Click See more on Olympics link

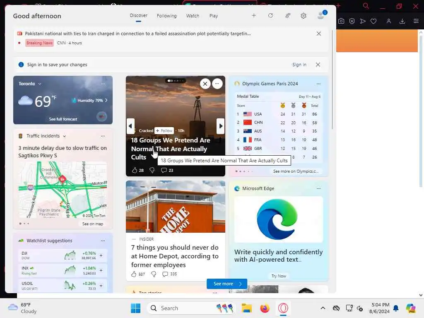tap(296, 171)
